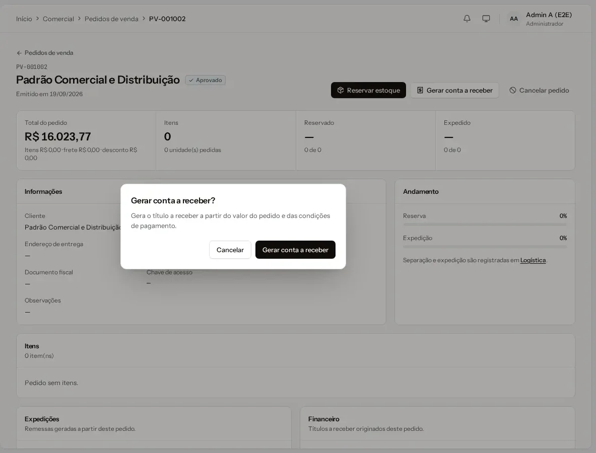Click total value R$ 16.023,77

pyautogui.click(x=58, y=137)
